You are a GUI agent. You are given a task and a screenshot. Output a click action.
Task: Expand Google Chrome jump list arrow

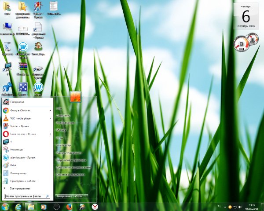click(x=50, y=110)
